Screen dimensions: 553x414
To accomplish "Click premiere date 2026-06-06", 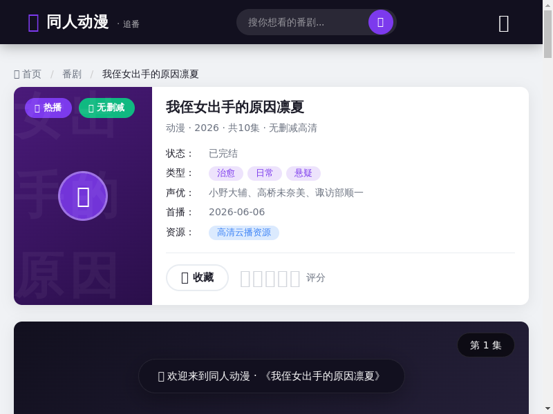I will coord(236,212).
